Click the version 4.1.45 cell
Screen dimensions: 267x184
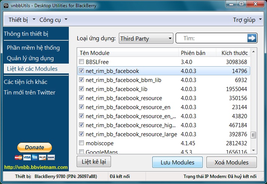click(x=188, y=143)
